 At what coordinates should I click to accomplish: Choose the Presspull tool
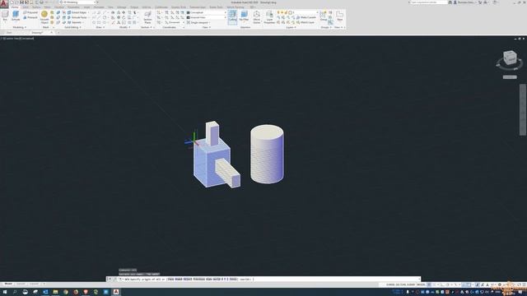coord(30,17)
